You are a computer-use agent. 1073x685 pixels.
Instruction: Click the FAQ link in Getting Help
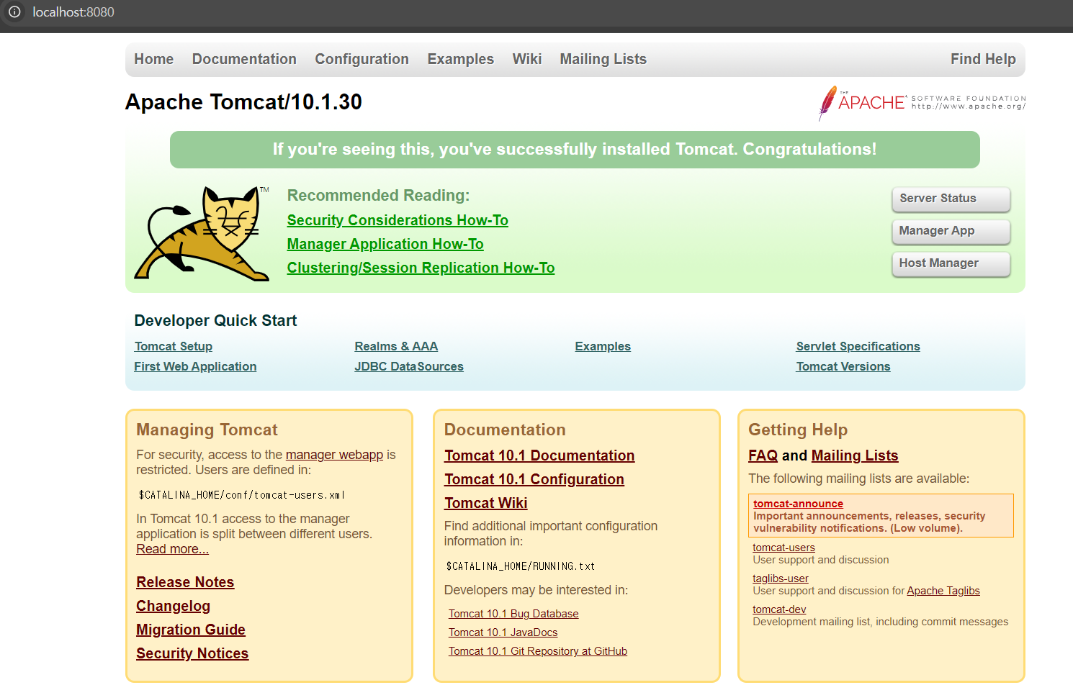click(x=763, y=455)
